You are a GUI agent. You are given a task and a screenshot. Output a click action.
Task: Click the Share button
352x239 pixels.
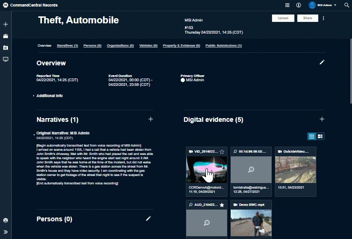point(308,18)
